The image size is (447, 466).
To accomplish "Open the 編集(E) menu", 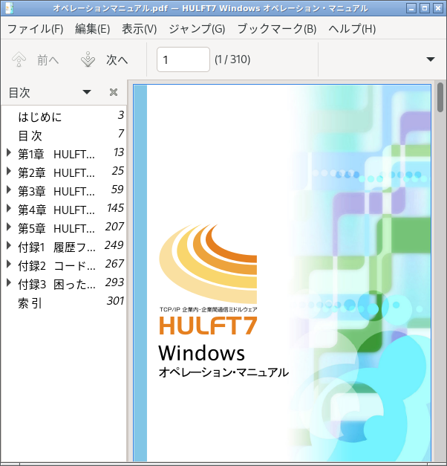I will (92, 29).
